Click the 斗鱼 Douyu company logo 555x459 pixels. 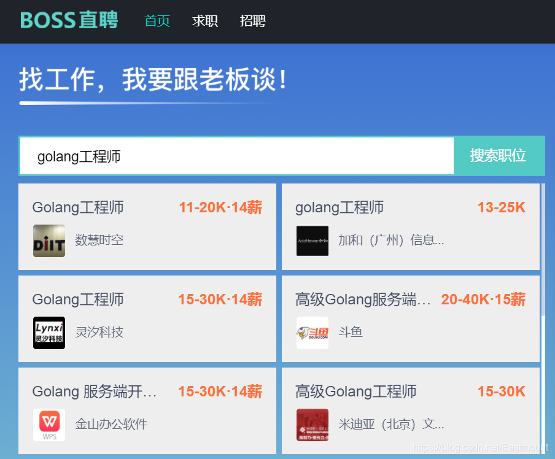coord(312,333)
